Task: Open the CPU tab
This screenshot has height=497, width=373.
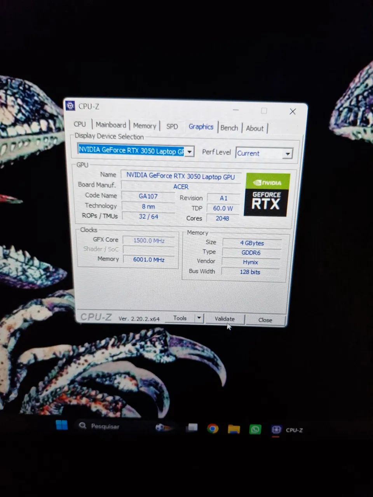Action: (80, 124)
